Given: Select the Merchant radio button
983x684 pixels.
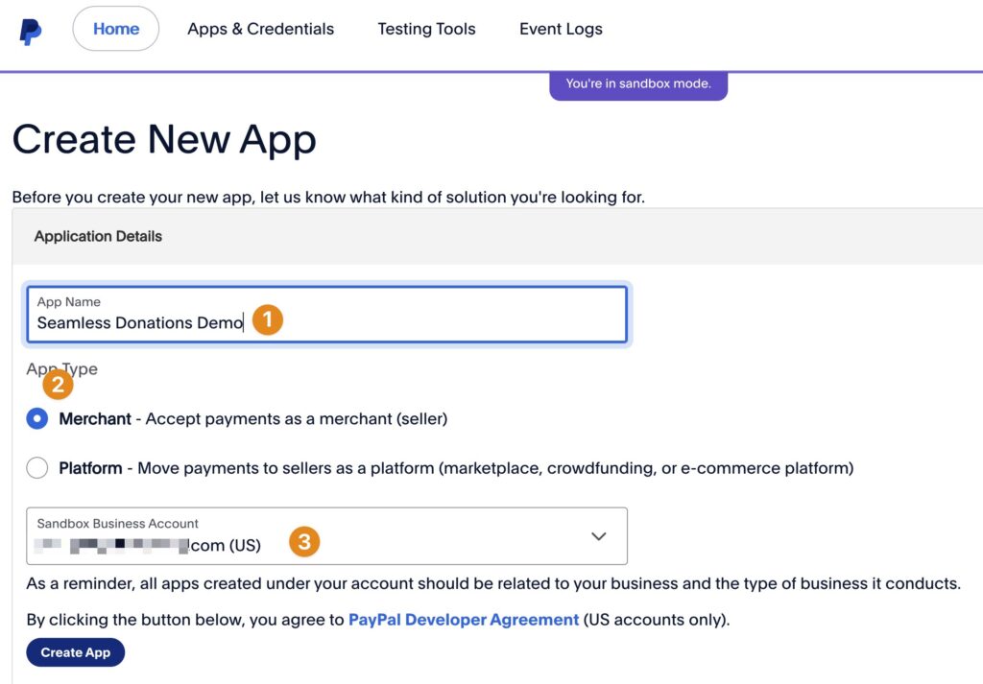Looking at the screenshot, I should [37, 418].
